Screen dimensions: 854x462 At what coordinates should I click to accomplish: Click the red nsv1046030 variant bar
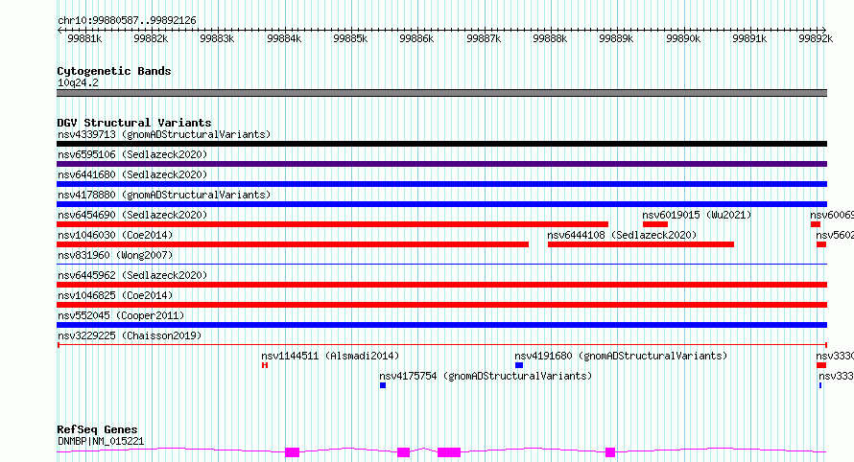[x=293, y=244]
